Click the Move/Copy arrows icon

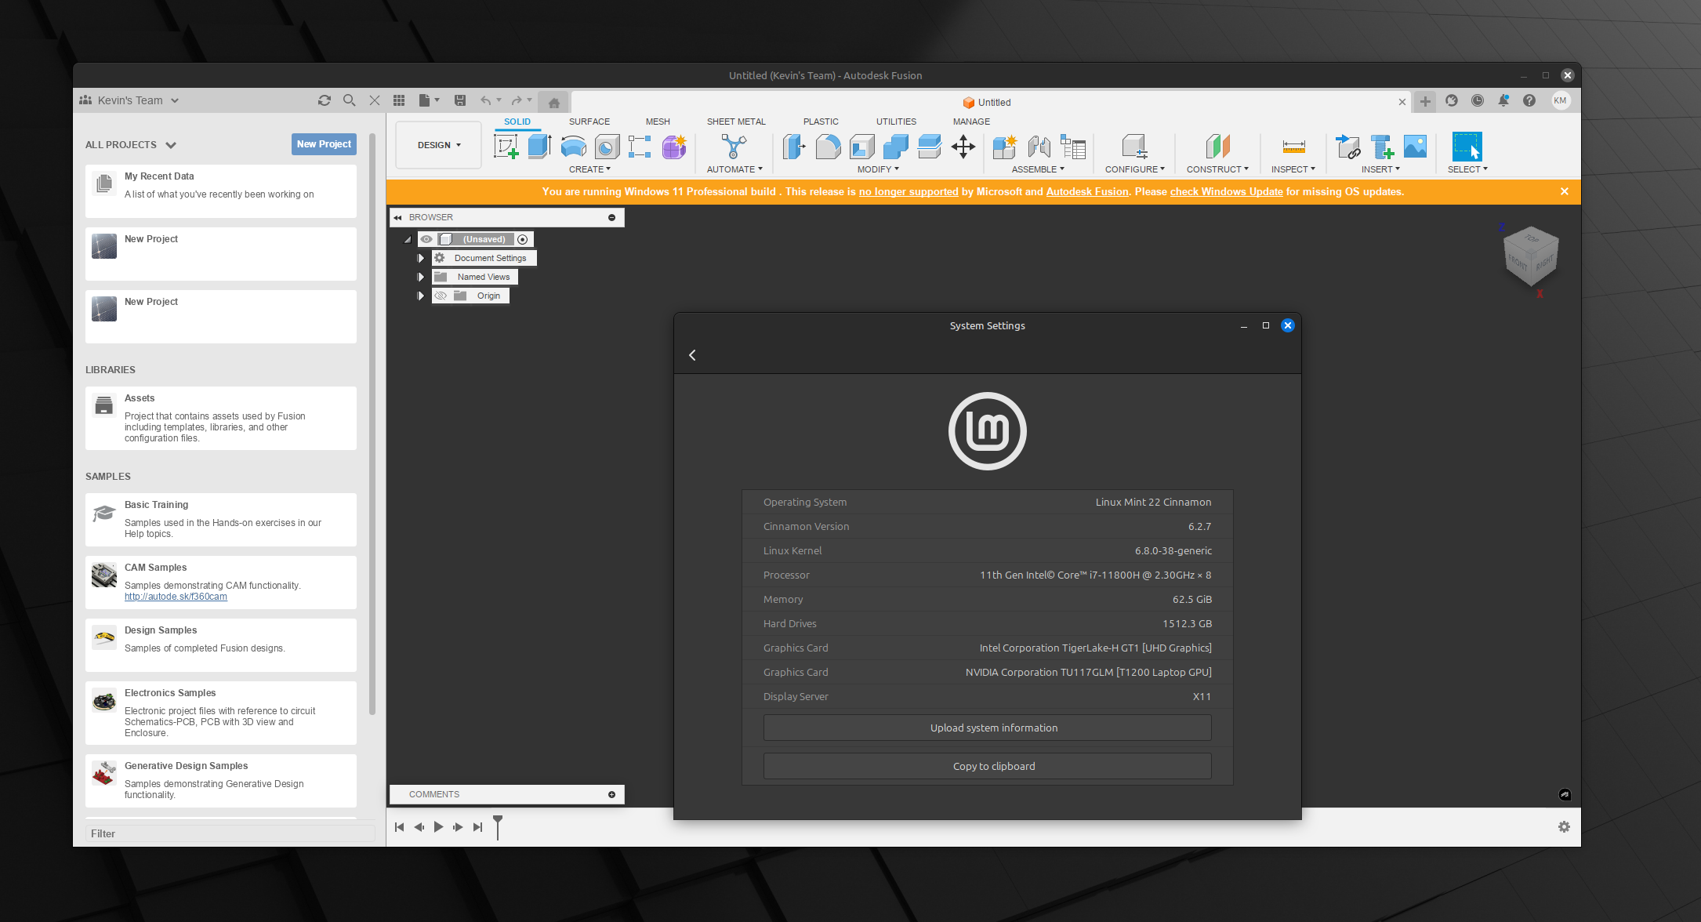pos(963,147)
